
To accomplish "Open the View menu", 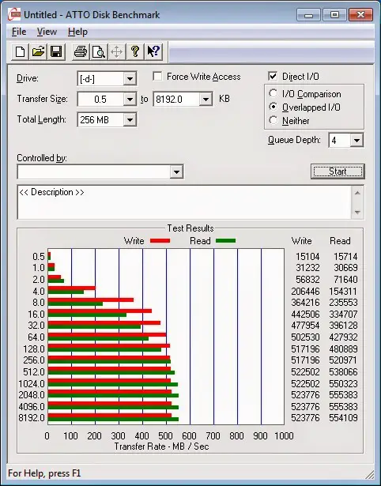I will pos(47,32).
